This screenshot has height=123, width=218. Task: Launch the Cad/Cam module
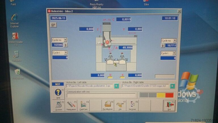click(x=83, y=105)
